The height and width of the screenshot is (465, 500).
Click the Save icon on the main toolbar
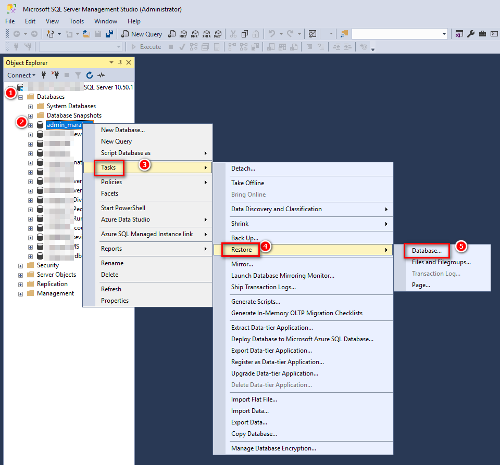(x=98, y=33)
